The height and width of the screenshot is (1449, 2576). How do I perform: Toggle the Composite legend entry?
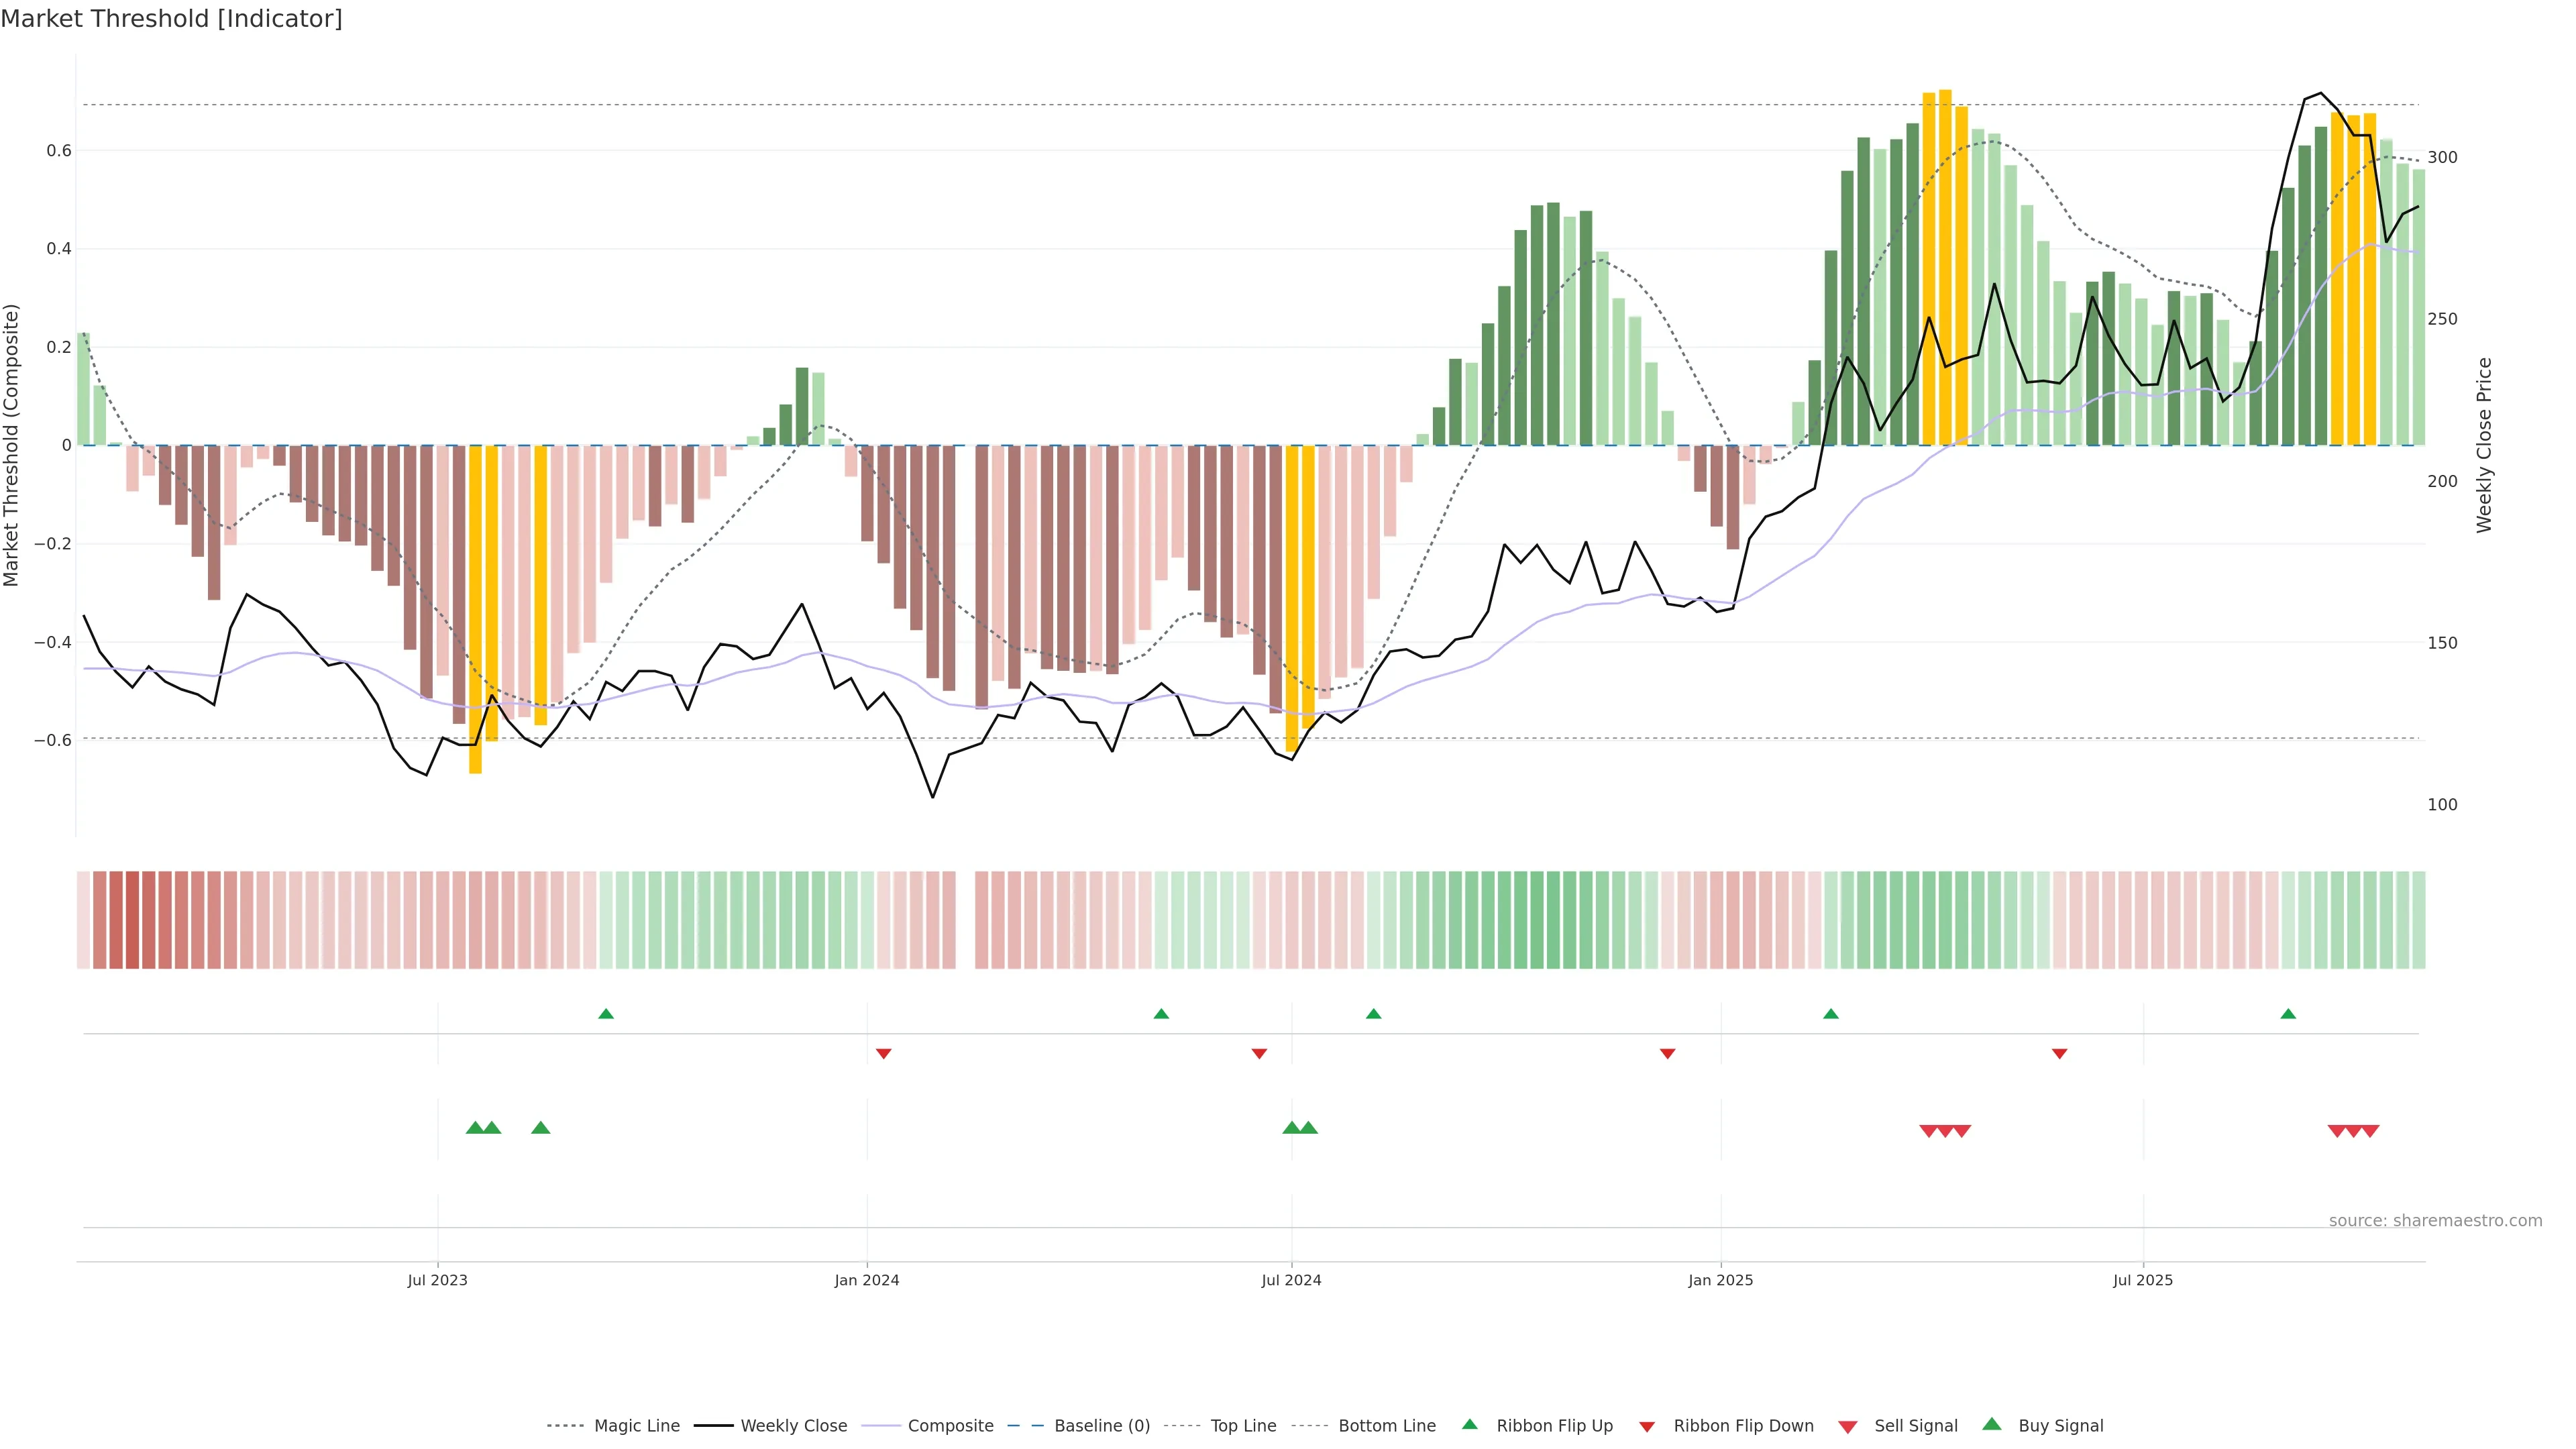(950, 1425)
